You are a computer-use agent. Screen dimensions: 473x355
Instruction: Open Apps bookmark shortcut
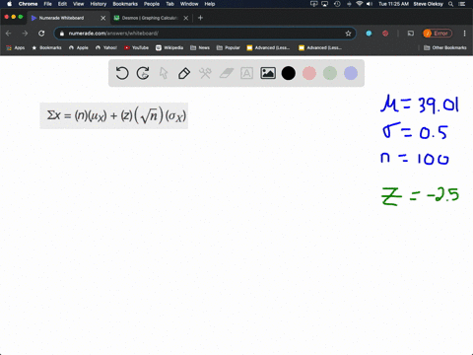click(x=16, y=47)
